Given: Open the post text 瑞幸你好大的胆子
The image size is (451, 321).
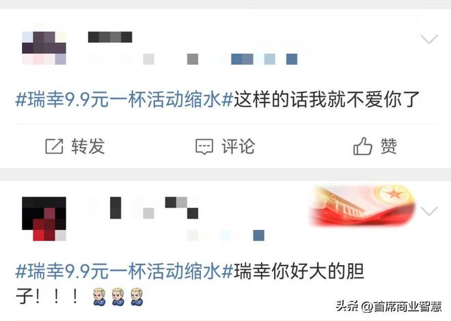Looking at the screenshot, I should click(190, 283).
